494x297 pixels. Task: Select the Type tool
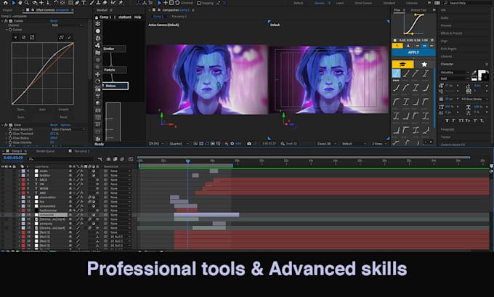pyautogui.click(x=84, y=3)
